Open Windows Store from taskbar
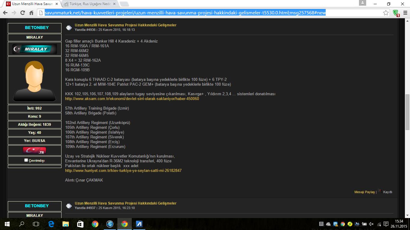 coord(80,224)
